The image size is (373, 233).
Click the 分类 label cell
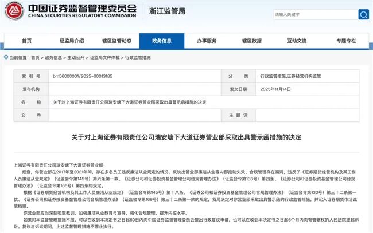(x=238, y=76)
